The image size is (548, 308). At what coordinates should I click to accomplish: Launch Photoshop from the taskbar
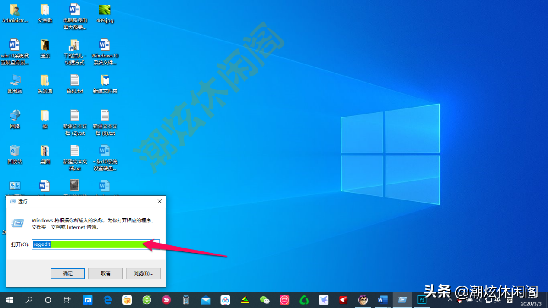click(421, 300)
